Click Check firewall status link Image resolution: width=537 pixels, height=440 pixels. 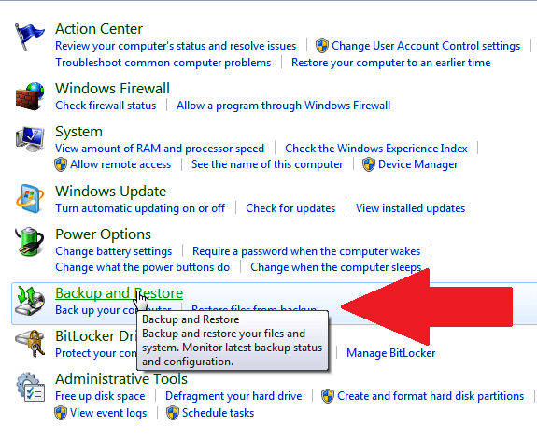click(106, 106)
